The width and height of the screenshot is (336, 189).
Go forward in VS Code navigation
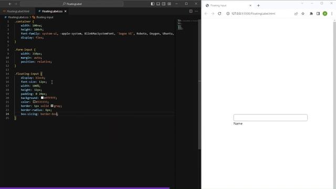(16, 4)
